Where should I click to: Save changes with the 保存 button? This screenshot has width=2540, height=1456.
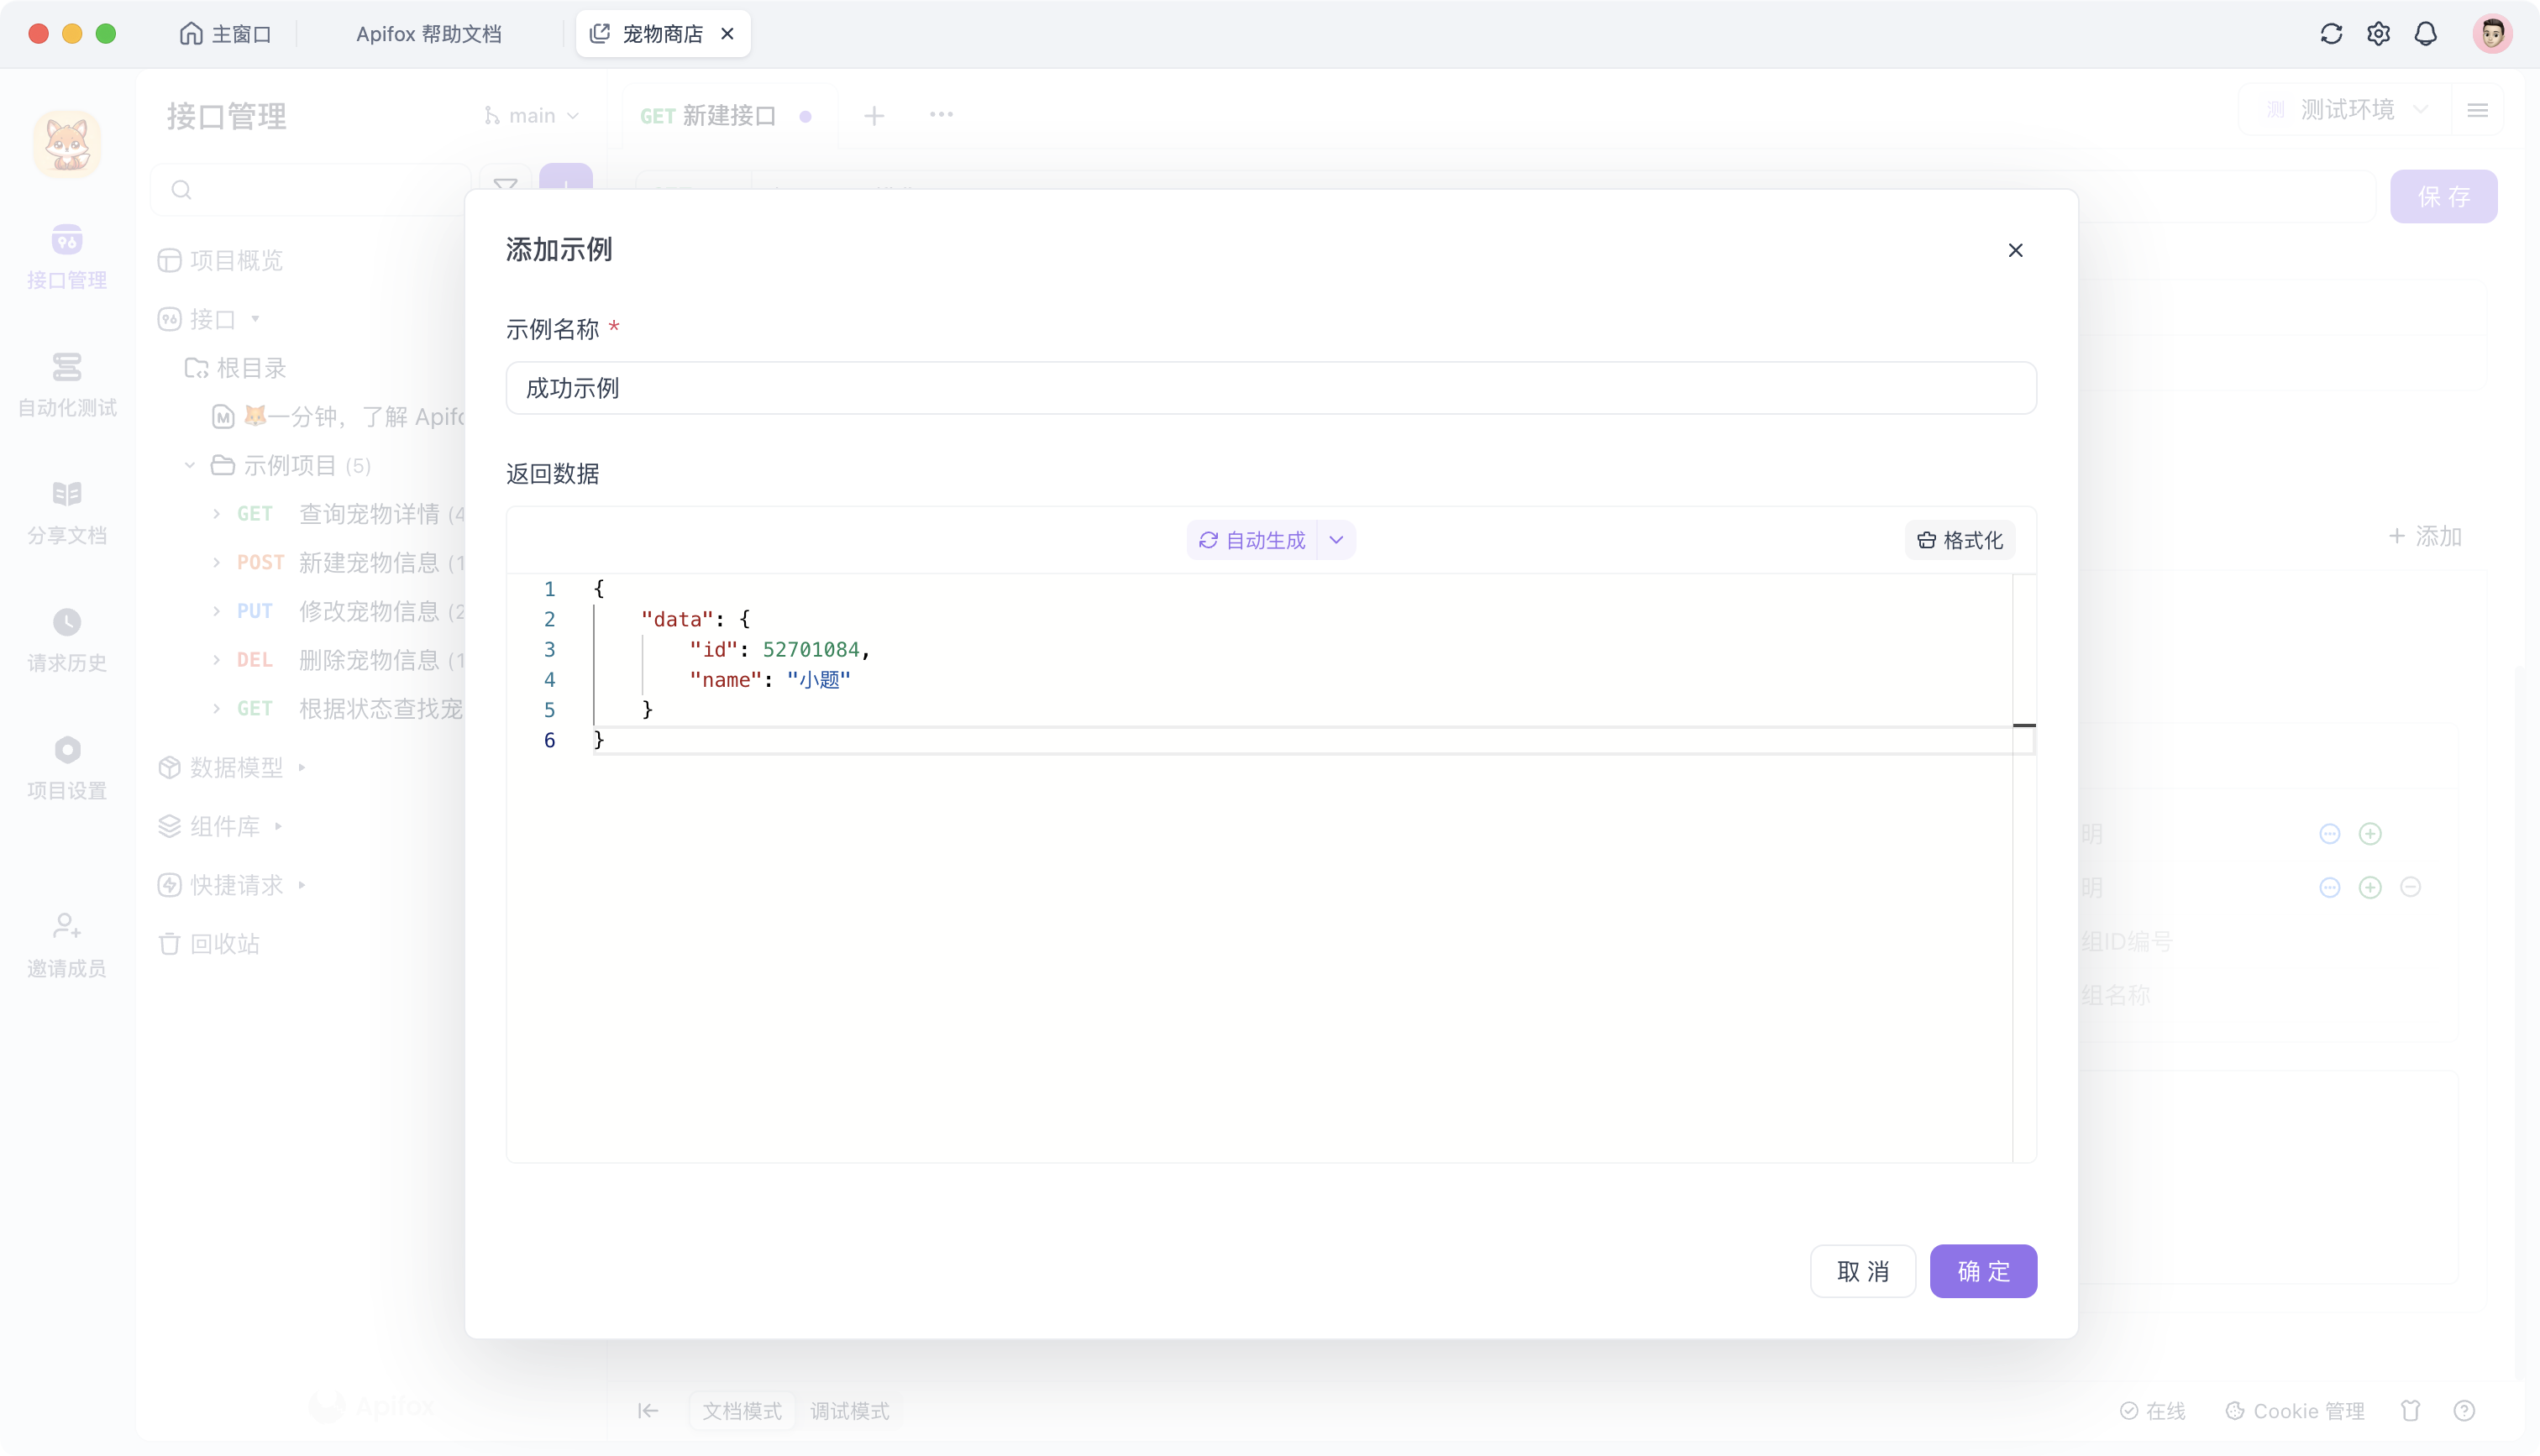click(2443, 196)
